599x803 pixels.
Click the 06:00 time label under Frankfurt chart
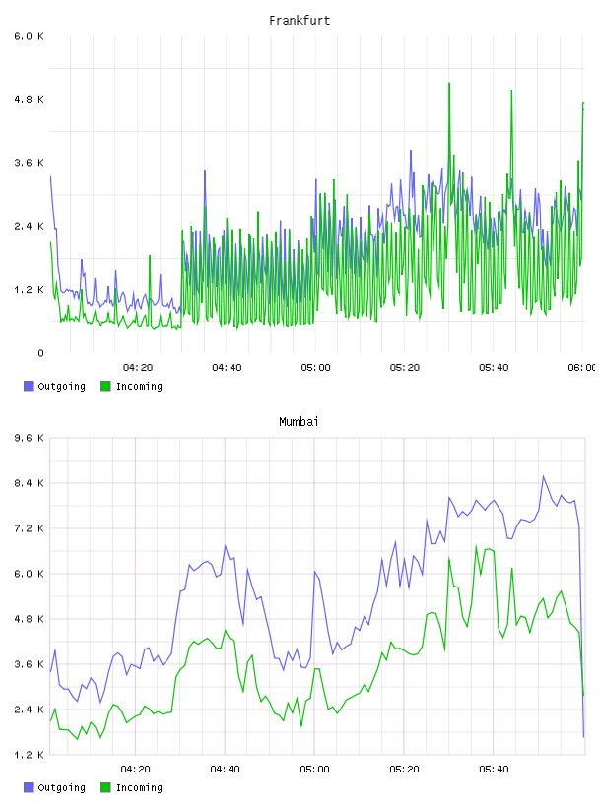click(581, 368)
